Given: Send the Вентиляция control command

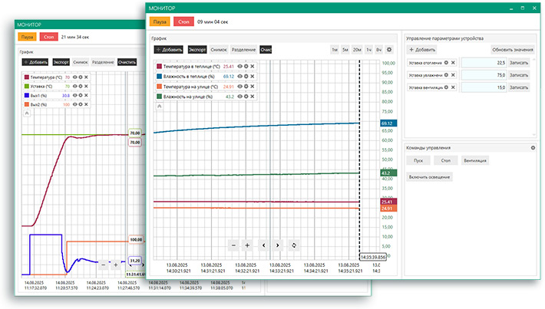Looking at the screenshot, I should coord(475,160).
